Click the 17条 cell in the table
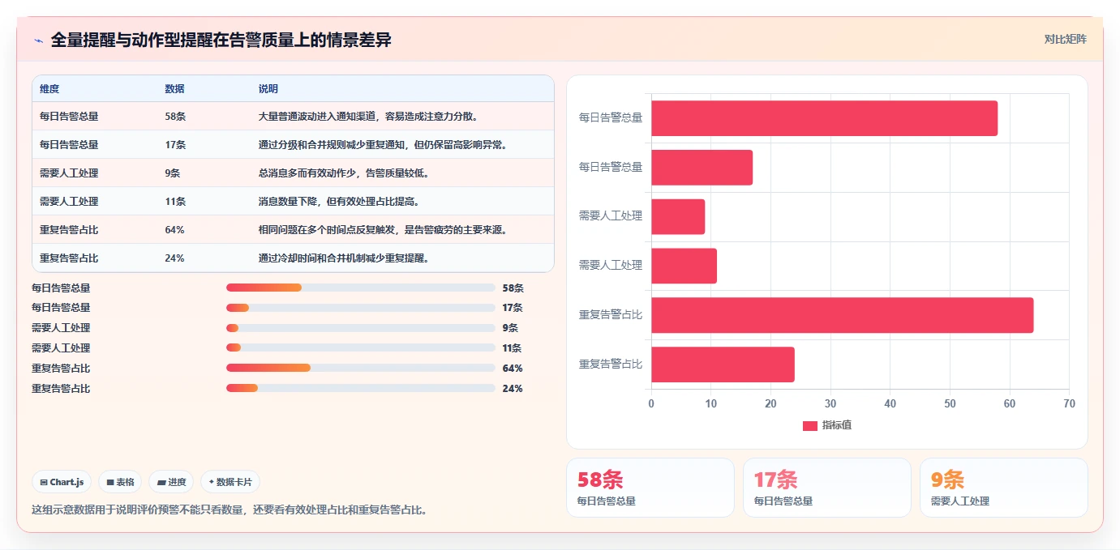1120x550 pixels. coord(175,145)
